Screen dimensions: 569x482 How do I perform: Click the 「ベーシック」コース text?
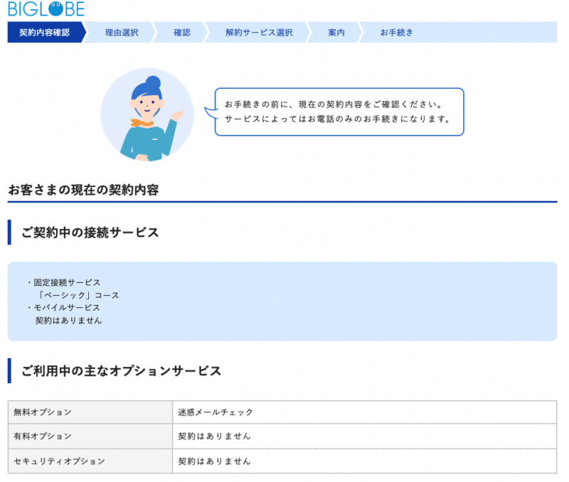coord(78,295)
